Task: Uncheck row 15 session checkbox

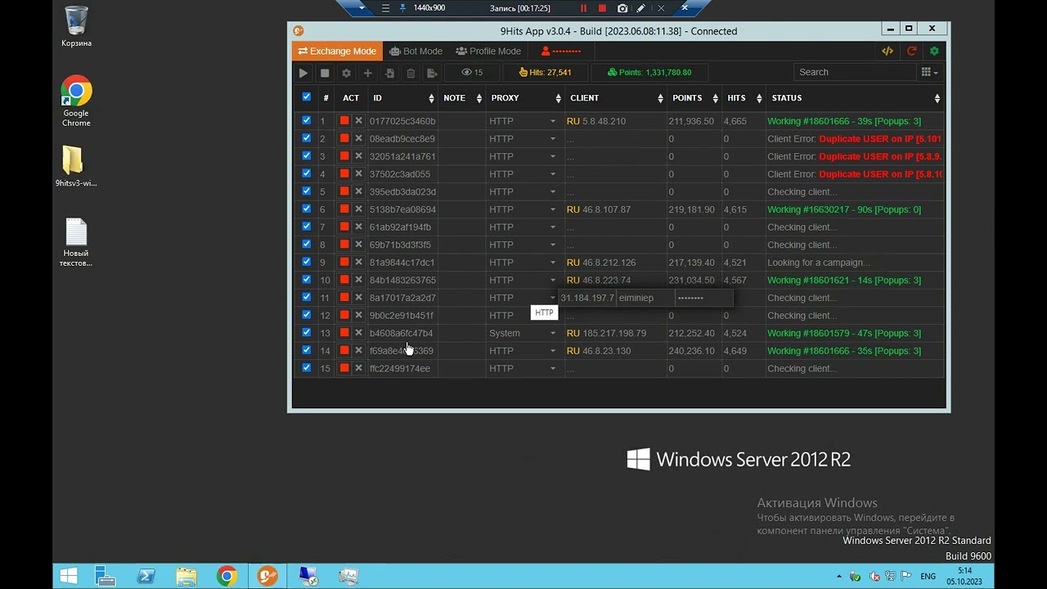Action: [307, 367]
